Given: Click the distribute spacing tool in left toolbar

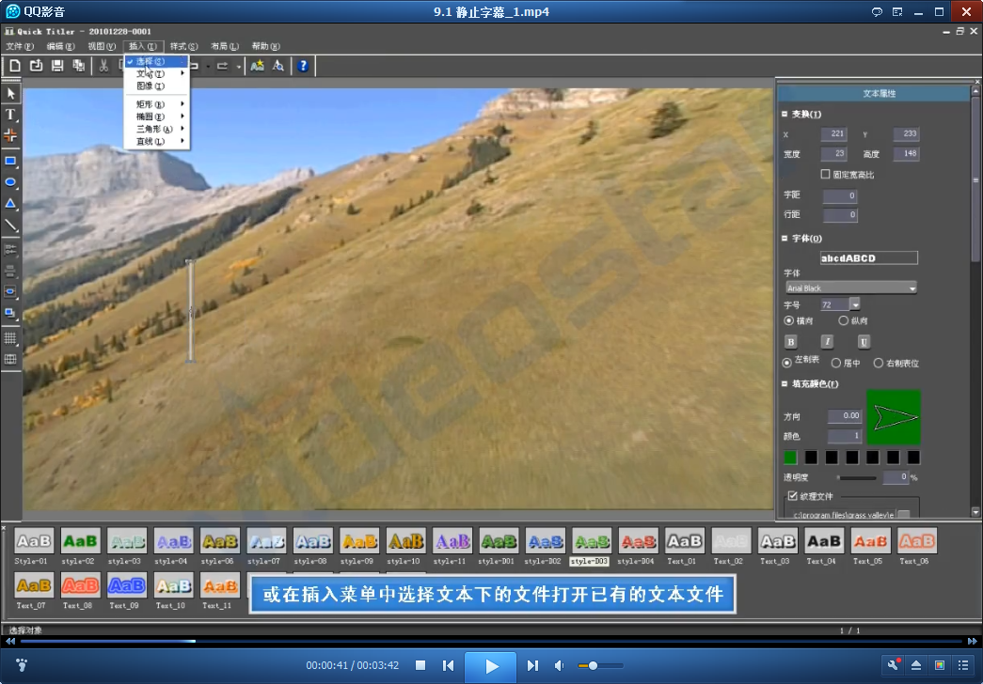Looking at the screenshot, I should point(10,271).
